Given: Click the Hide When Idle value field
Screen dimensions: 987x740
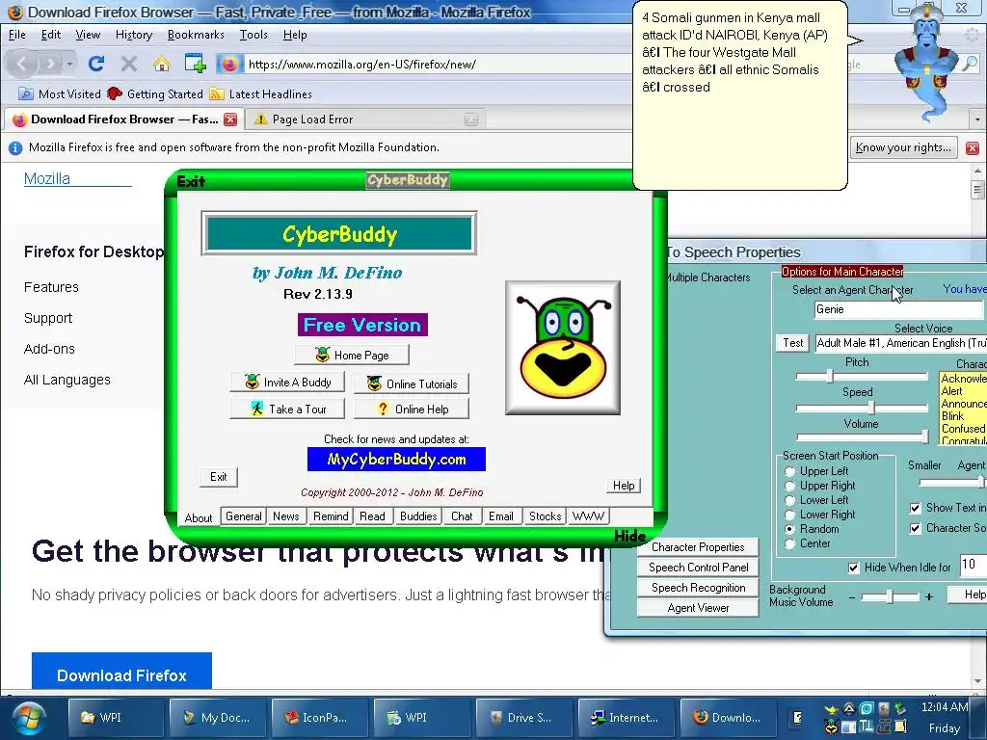Looking at the screenshot, I should click(973, 565).
